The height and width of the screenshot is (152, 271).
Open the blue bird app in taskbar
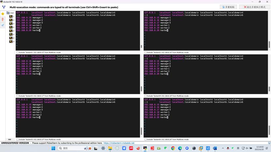[124, 148]
